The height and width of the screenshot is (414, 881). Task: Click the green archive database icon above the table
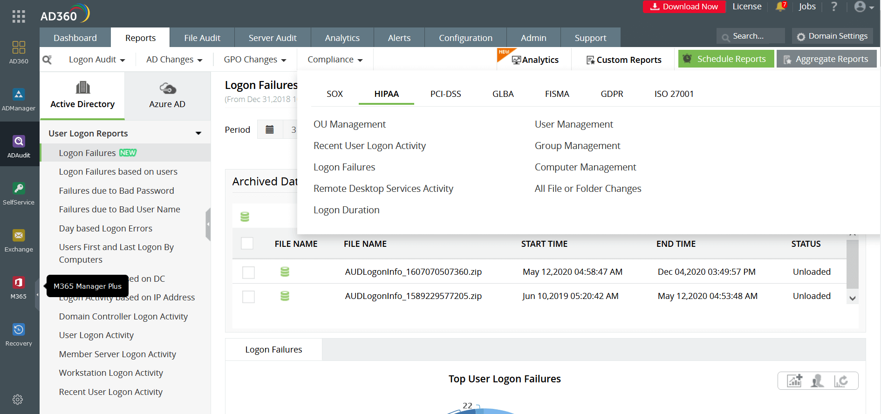point(245,217)
